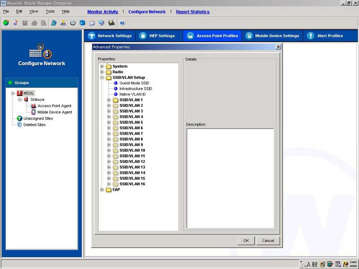Open the Mobile Device Settings tab

pos(272,36)
